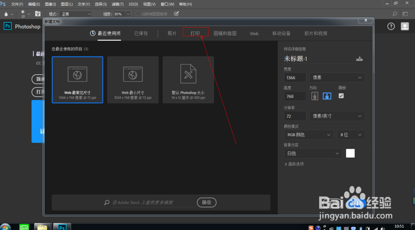Open the 3D(D) menu
This screenshot has height=230, width=415.
click(x=133, y=4)
